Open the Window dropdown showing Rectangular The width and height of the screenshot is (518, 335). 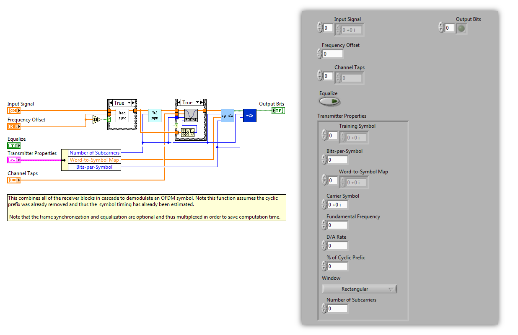click(x=359, y=289)
